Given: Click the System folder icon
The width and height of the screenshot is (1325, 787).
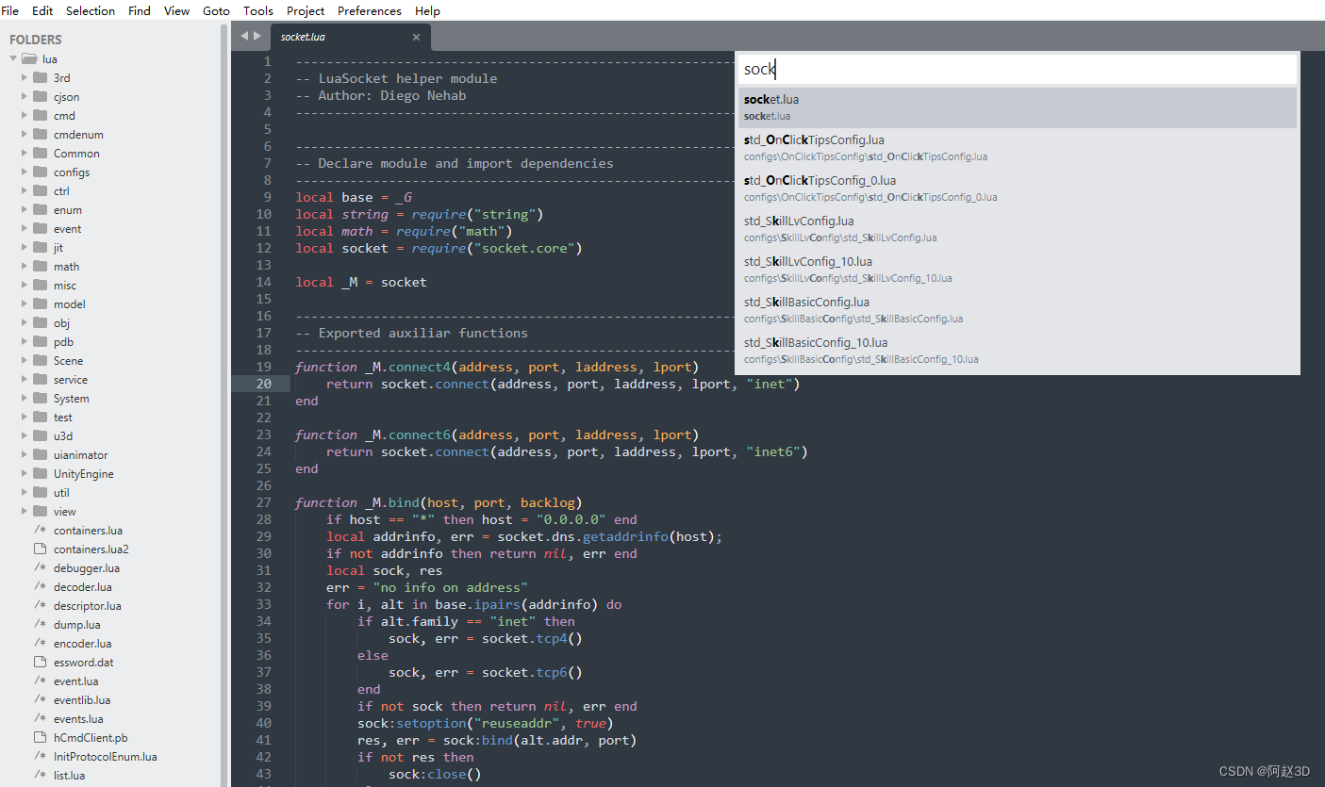Looking at the screenshot, I should tap(40, 398).
